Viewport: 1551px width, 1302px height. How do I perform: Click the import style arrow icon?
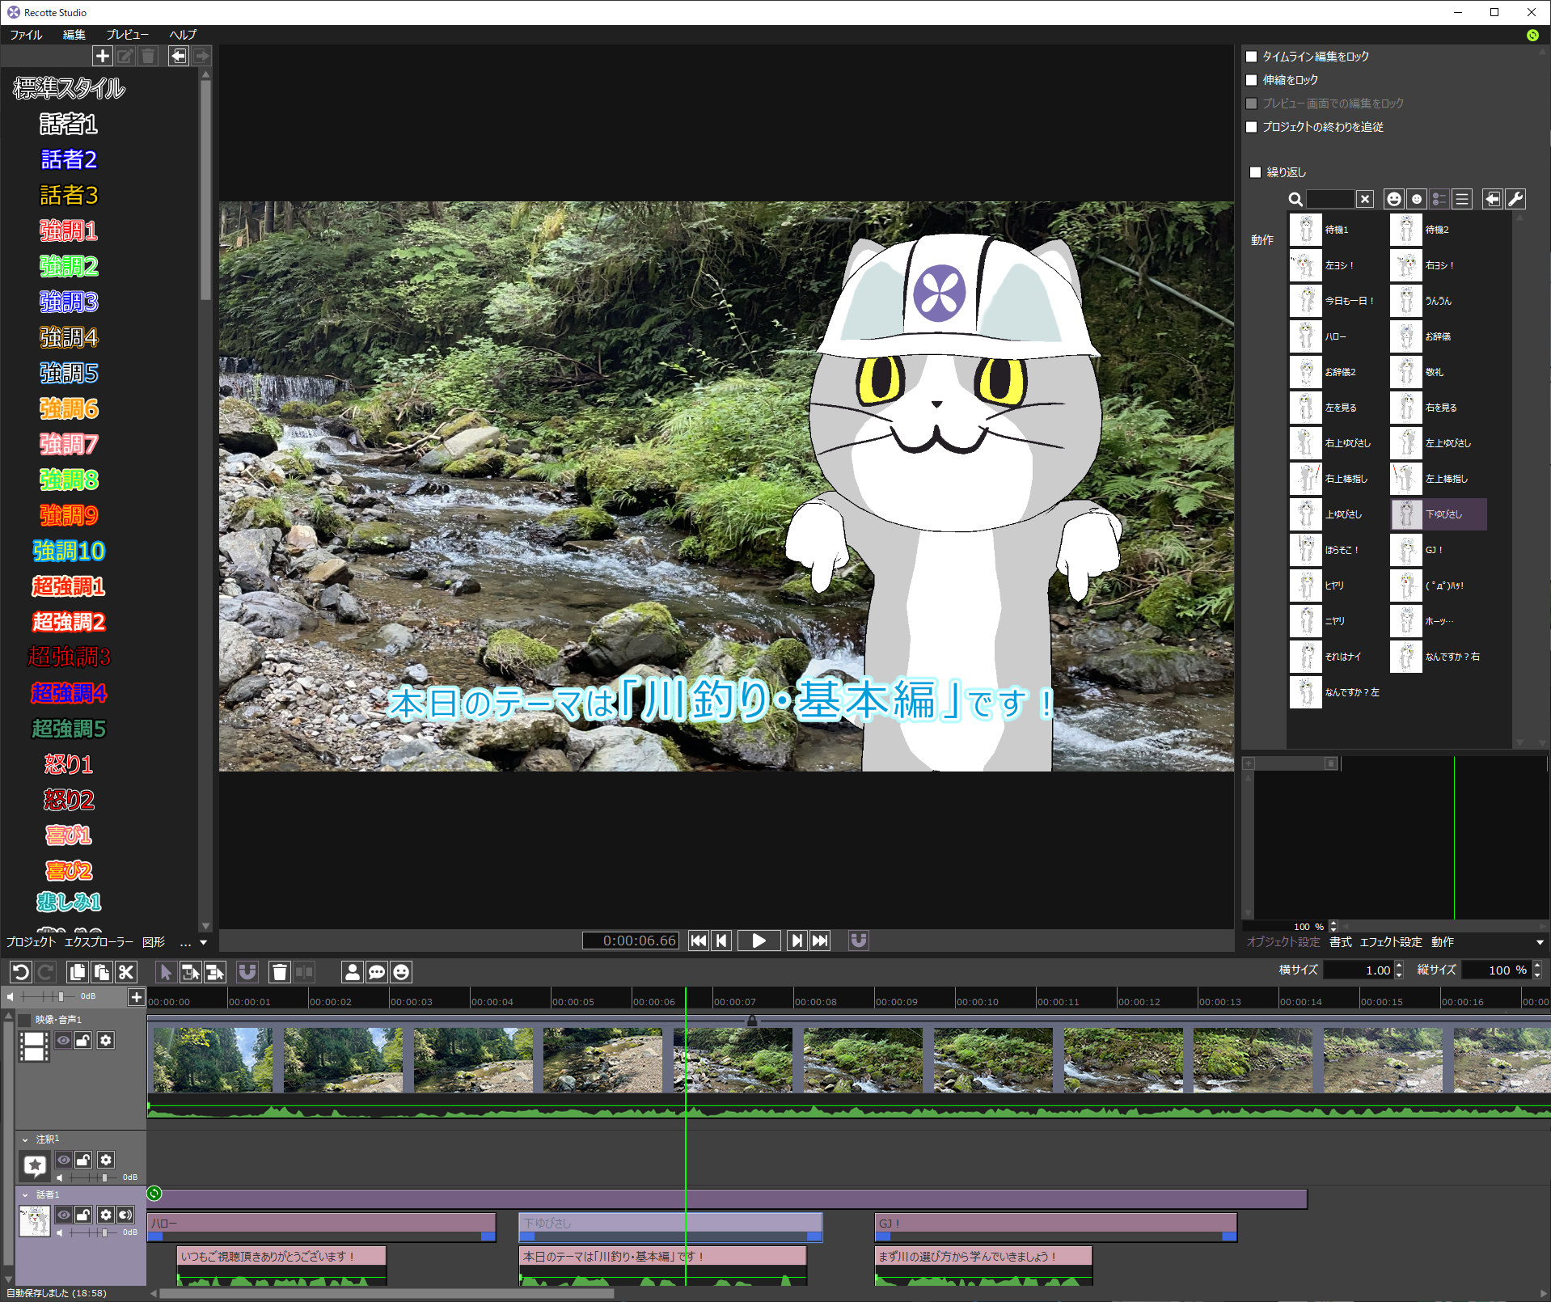point(179,56)
